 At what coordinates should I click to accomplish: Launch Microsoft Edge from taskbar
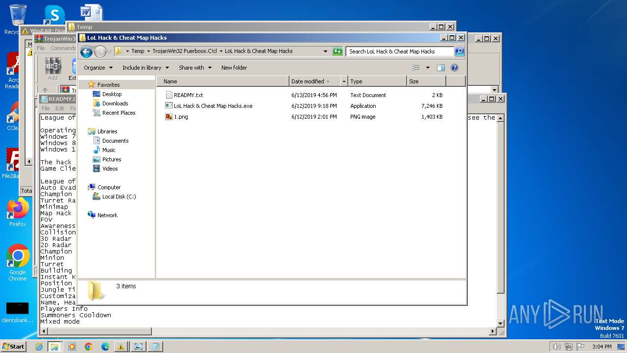(105, 347)
